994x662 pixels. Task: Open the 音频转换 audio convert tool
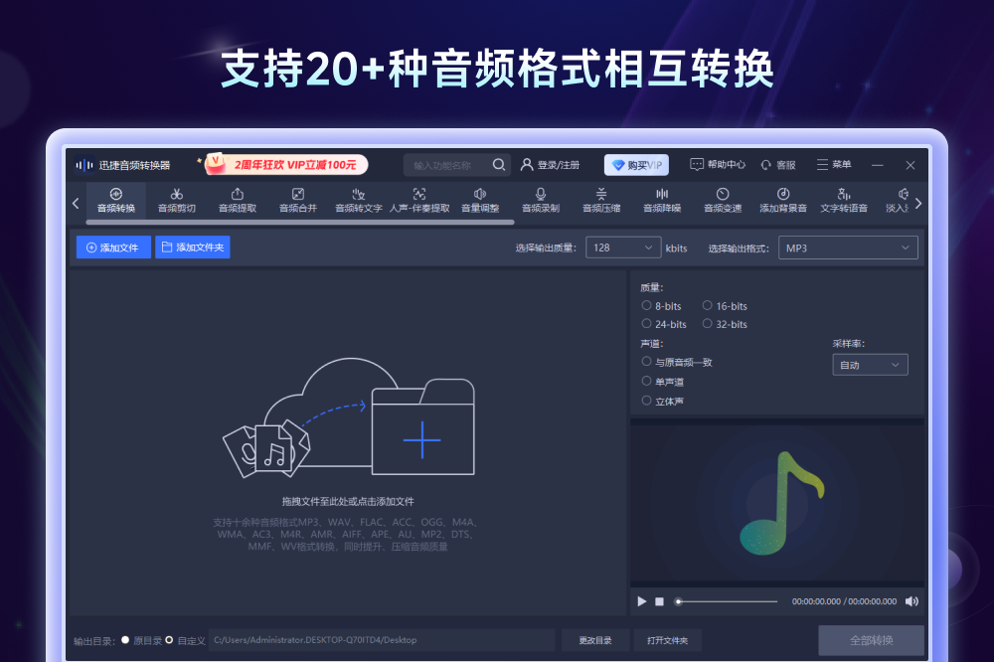point(116,201)
